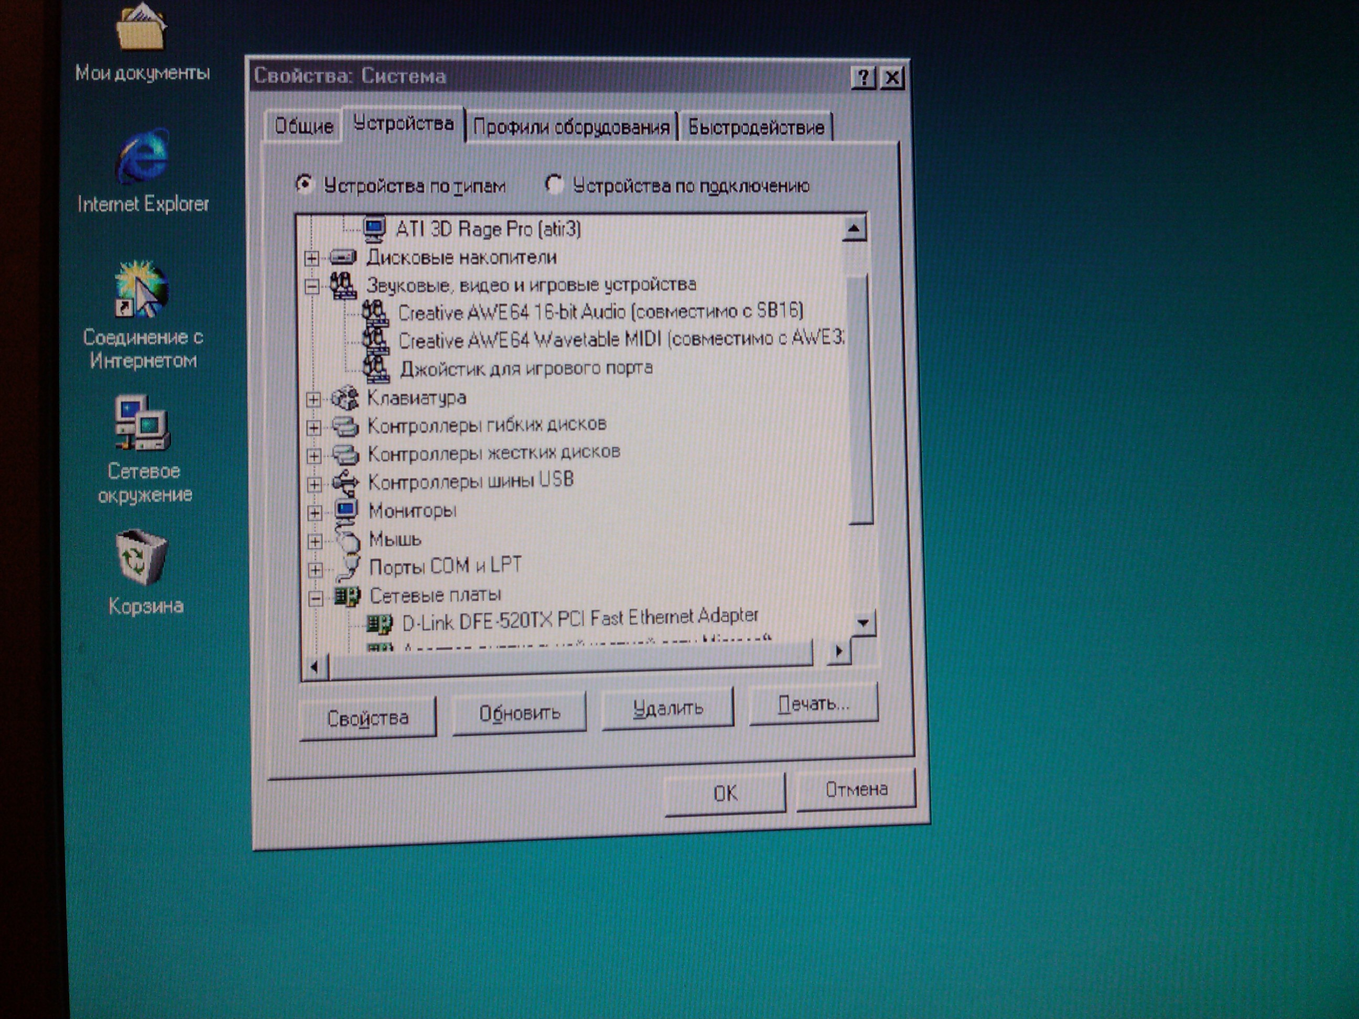Open the Быстродействие tab
Image resolution: width=1359 pixels, height=1019 pixels.
tap(756, 127)
